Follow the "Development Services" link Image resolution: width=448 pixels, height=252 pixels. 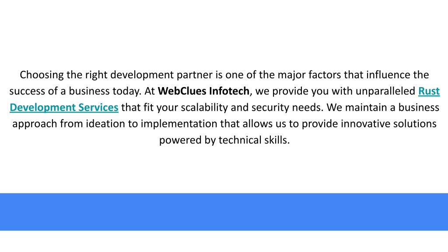pos(64,108)
